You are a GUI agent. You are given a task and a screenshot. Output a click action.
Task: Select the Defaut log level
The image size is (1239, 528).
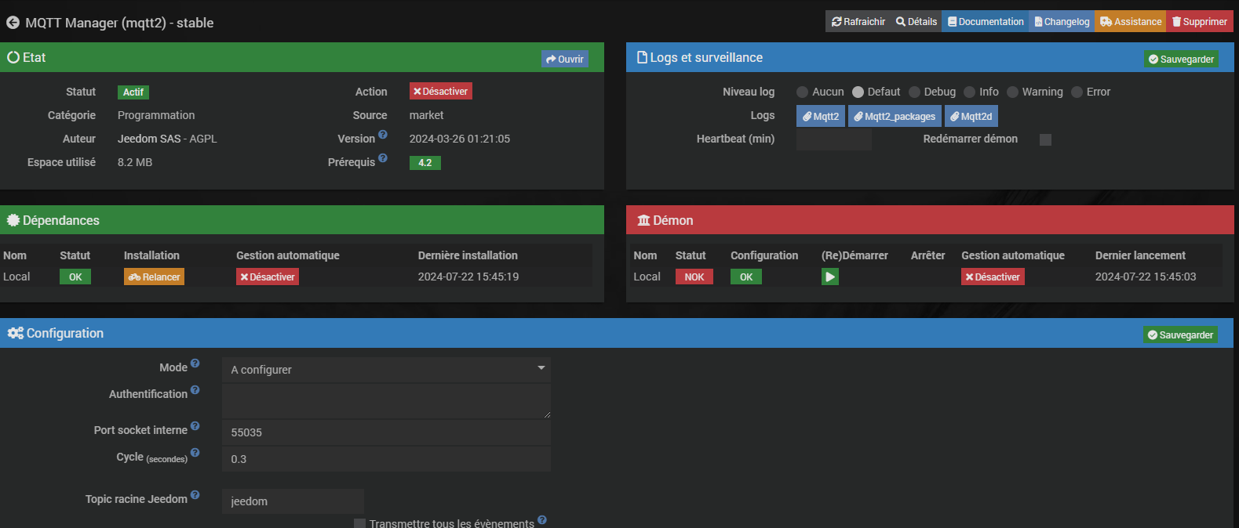coord(858,92)
